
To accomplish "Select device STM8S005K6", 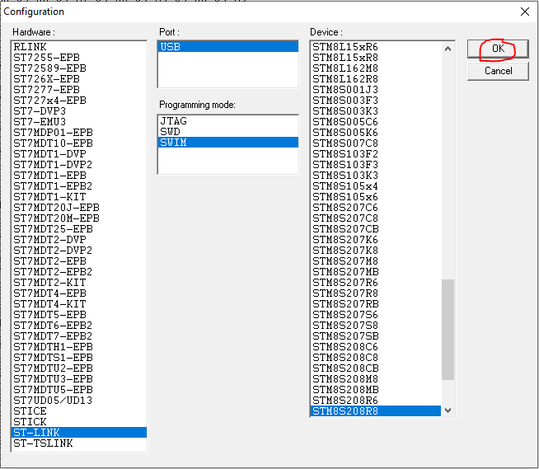I will pyautogui.click(x=376, y=133).
